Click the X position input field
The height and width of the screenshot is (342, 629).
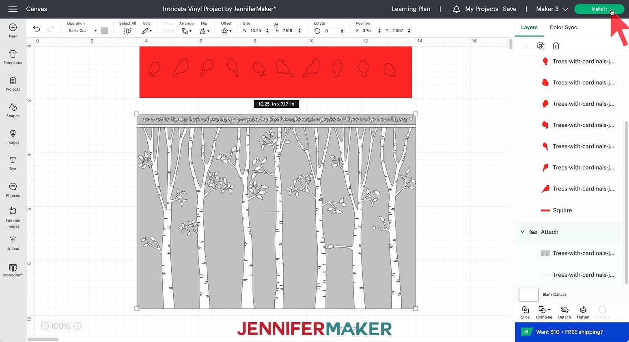368,31
